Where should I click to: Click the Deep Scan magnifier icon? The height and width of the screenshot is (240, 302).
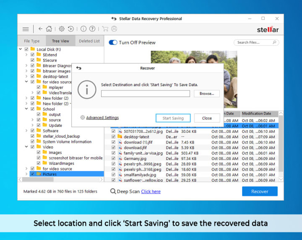[113, 191]
